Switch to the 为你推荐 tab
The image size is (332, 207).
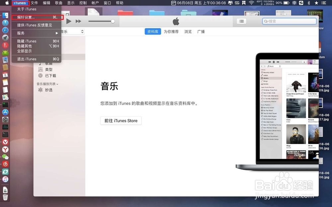click(171, 31)
